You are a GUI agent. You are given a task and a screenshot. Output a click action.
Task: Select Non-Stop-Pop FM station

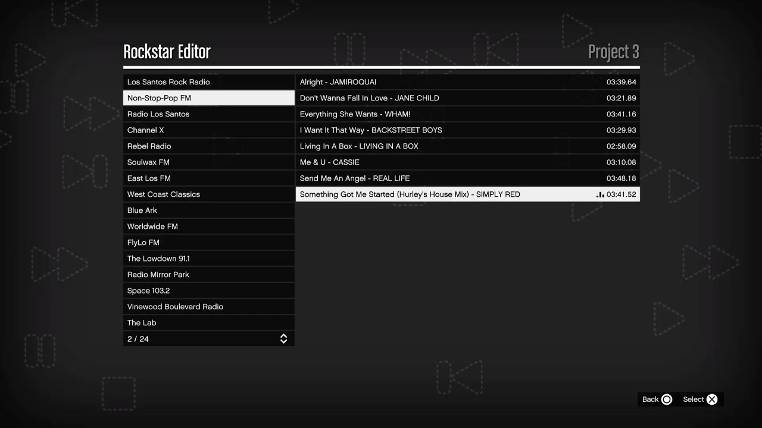tap(209, 98)
